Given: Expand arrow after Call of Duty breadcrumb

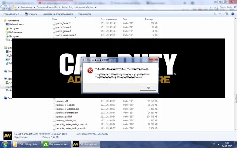Looking at the screenshot, I should 95,7.
